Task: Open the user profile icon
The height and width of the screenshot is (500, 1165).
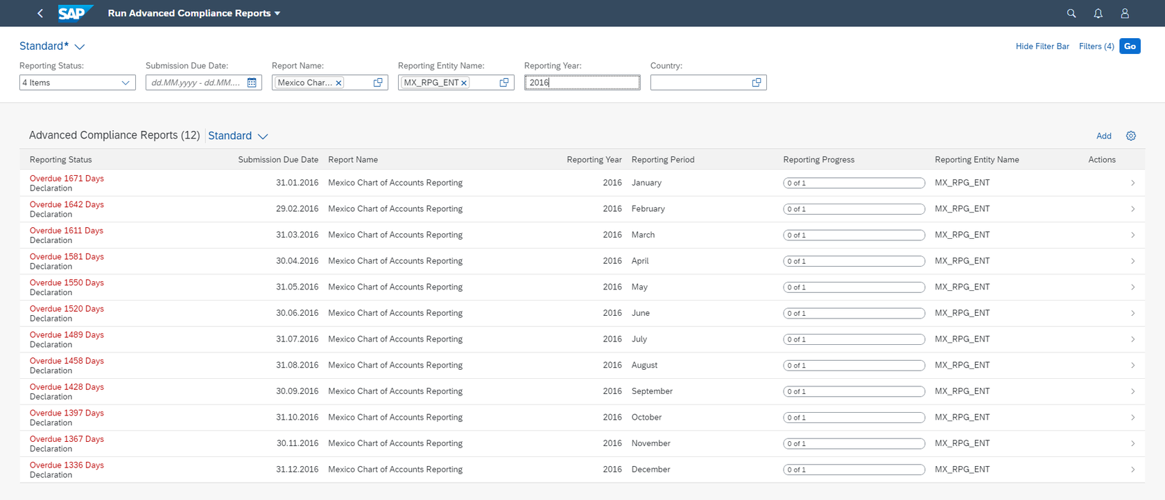Action: (x=1125, y=13)
